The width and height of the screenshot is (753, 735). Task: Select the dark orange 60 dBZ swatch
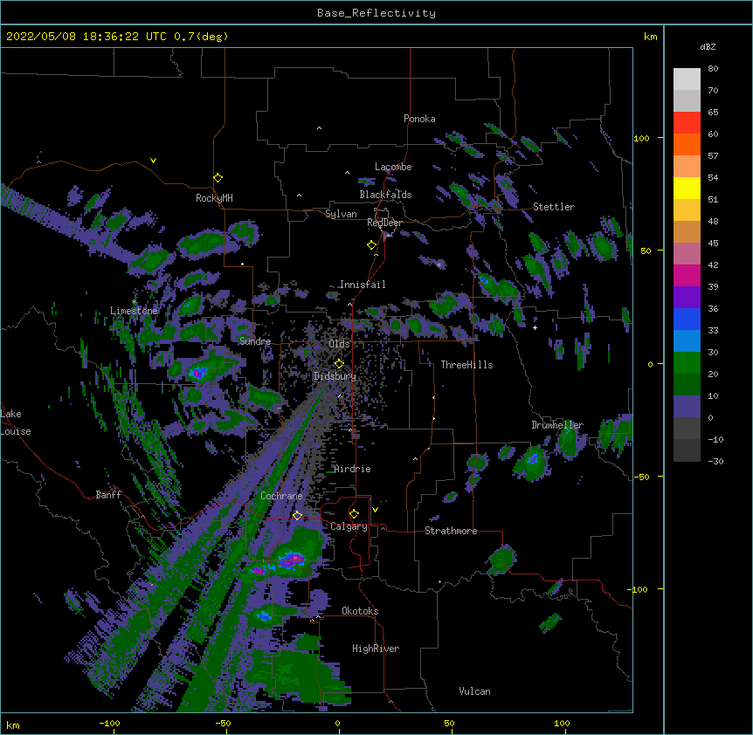tap(687, 144)
